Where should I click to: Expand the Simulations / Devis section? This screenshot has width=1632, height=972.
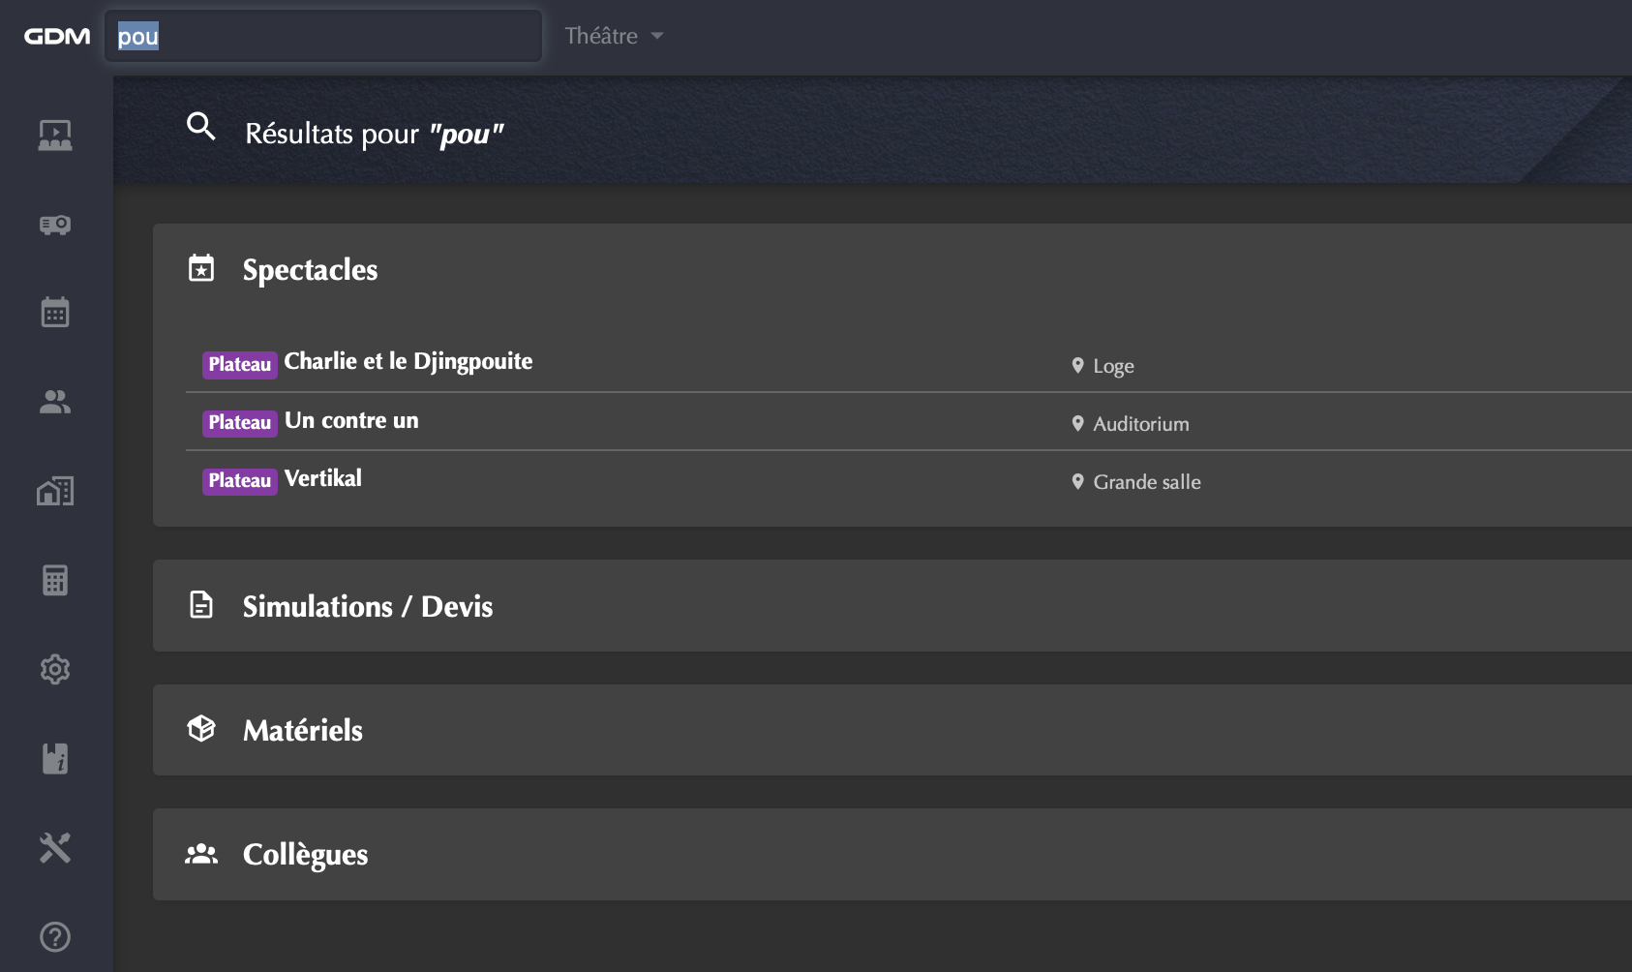point(368,606)
